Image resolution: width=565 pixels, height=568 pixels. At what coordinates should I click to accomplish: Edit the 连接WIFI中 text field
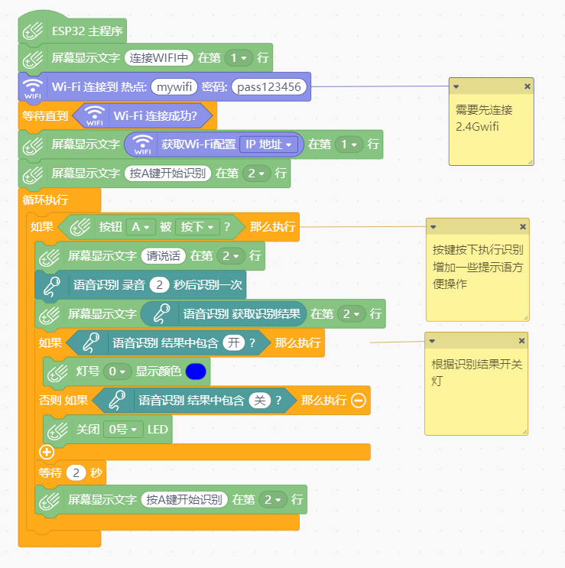[x=158, y=58]
